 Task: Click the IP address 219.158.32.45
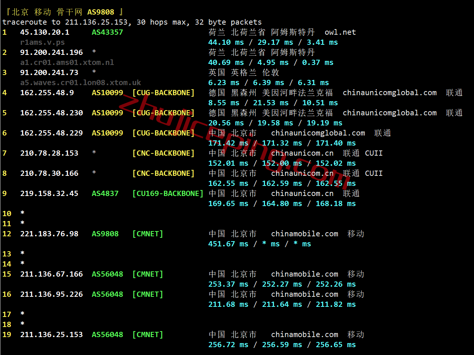(49, 193)
